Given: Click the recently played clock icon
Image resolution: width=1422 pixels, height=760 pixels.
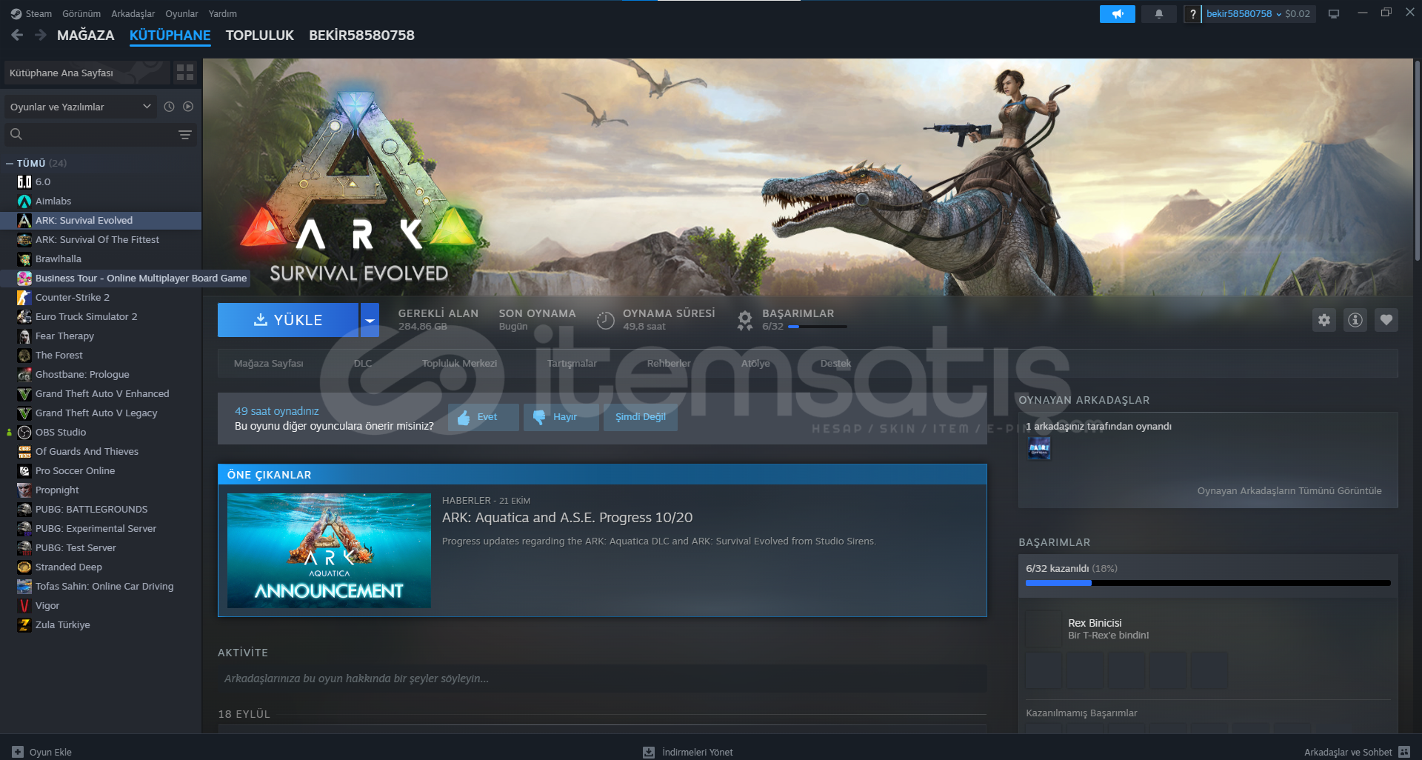Looking at the screenshot, I should click(170, 106).
